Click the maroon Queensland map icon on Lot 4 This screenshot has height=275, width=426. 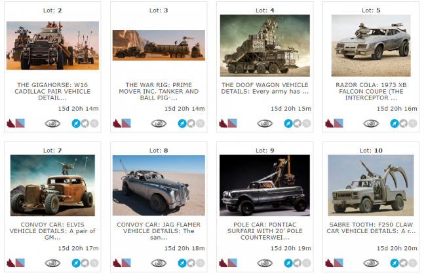(x=223, y=124)
